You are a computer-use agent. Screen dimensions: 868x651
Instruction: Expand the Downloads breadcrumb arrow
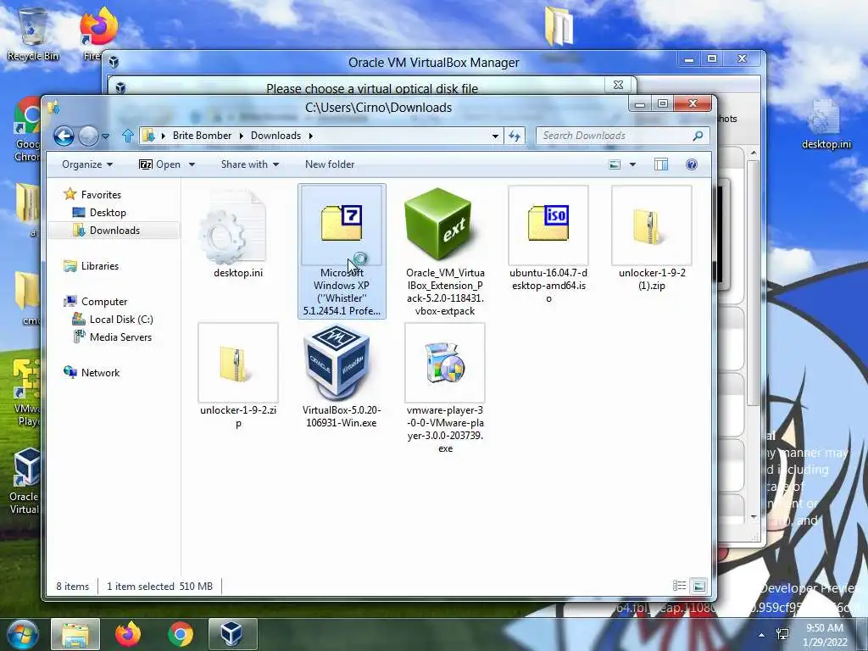click(310, 136)
